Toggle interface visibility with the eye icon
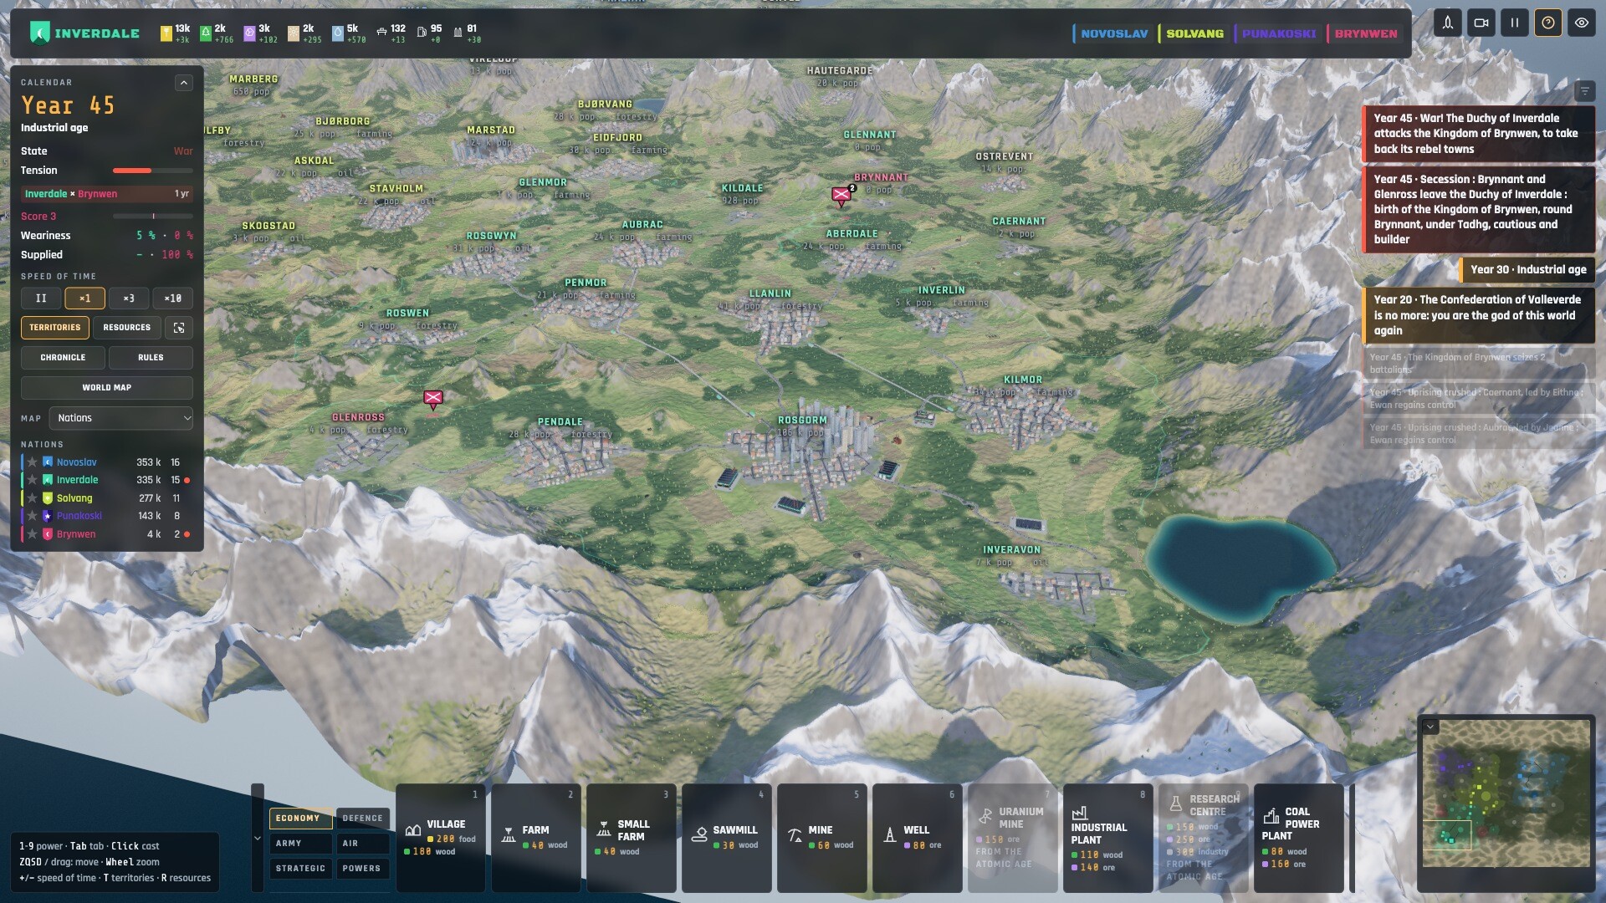 1582,23
